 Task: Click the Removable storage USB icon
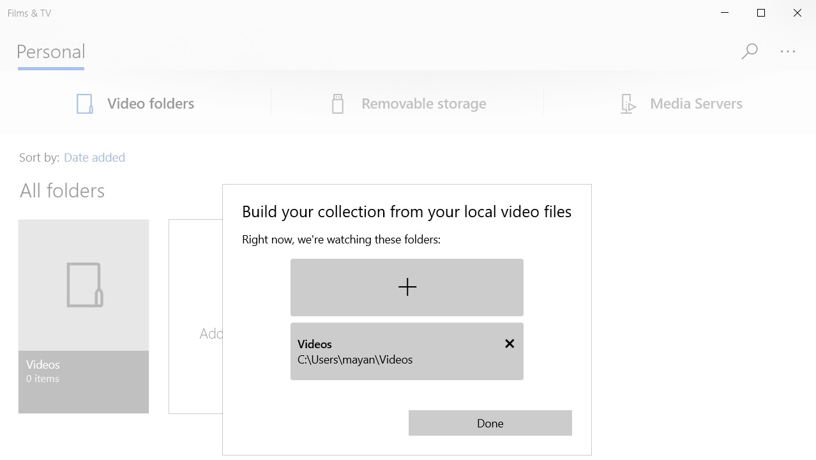point(336,103)
